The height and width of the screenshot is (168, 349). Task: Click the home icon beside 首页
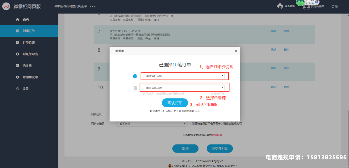coord(17,19)
